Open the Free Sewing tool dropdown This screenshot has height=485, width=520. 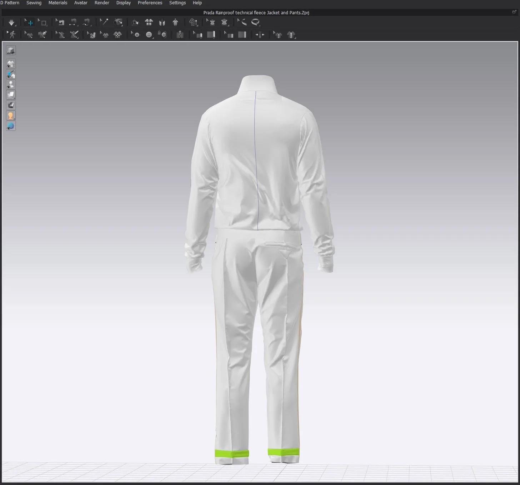[86, 22]
